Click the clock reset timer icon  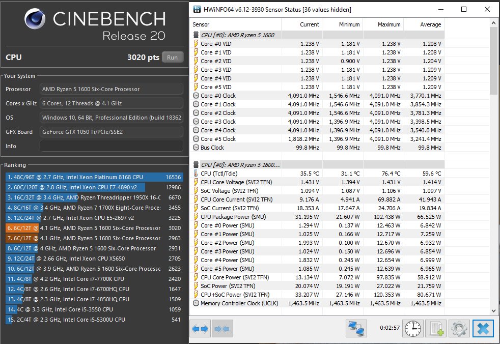coord(412,328)
